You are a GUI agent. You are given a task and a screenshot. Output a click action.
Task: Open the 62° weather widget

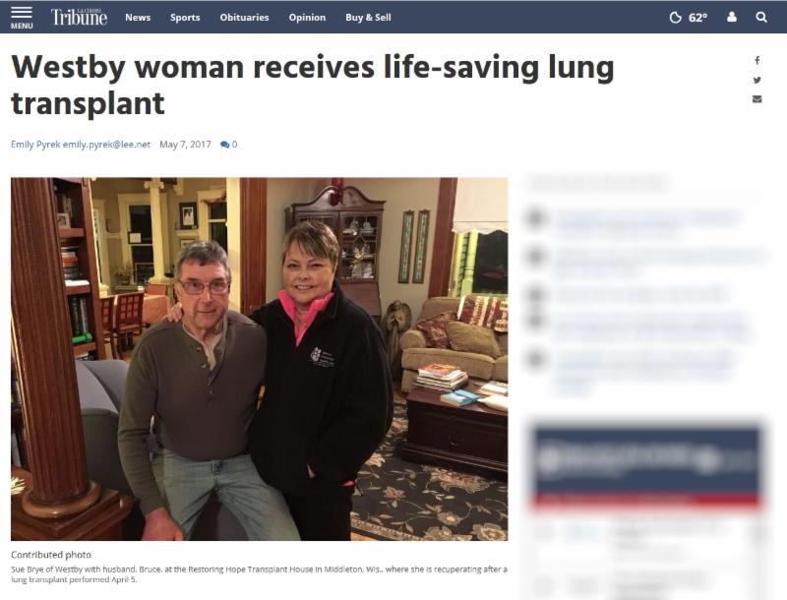689,18
